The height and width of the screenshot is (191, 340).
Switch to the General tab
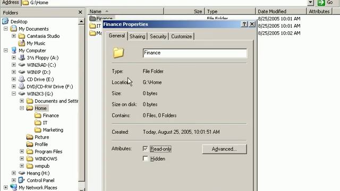tap(117, 36)
